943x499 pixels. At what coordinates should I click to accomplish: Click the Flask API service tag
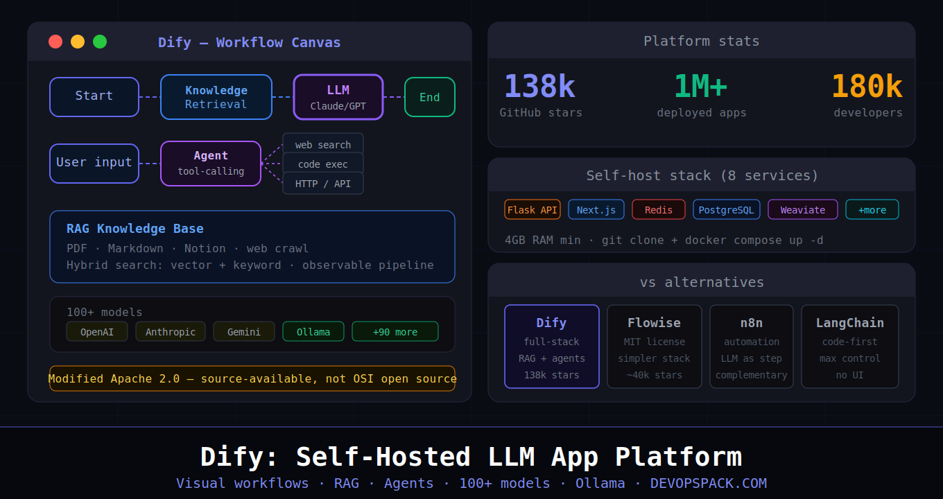coord(533,209)
